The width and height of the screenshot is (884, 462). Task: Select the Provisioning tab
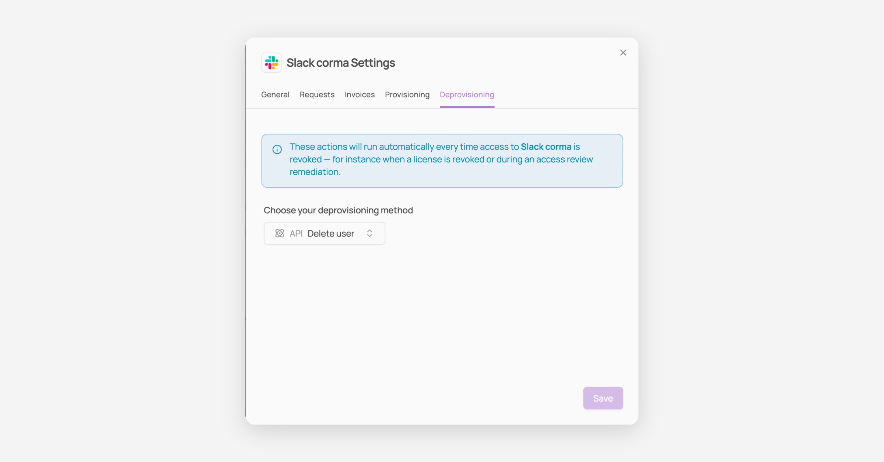pos(407,95)
